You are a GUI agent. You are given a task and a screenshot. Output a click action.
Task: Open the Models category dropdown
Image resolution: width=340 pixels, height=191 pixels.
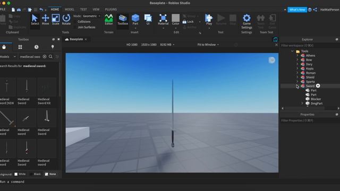[x=8, y=57]
